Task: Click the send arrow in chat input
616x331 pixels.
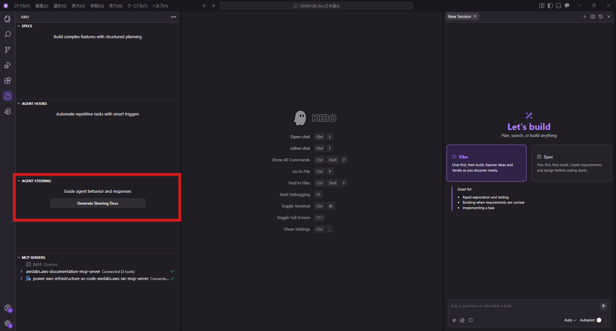Action: [603, 306]
